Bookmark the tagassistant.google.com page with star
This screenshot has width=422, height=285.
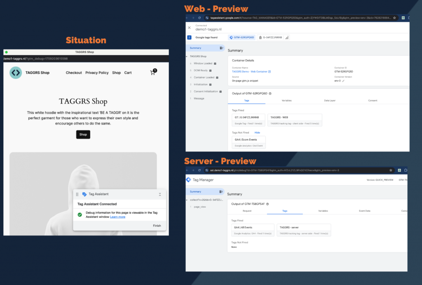[394, 18]
